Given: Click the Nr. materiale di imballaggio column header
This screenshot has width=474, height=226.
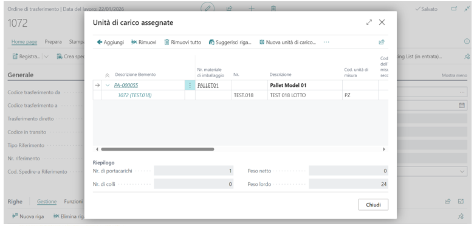Looking at the screenshot, I should click(x=211, y=72).
